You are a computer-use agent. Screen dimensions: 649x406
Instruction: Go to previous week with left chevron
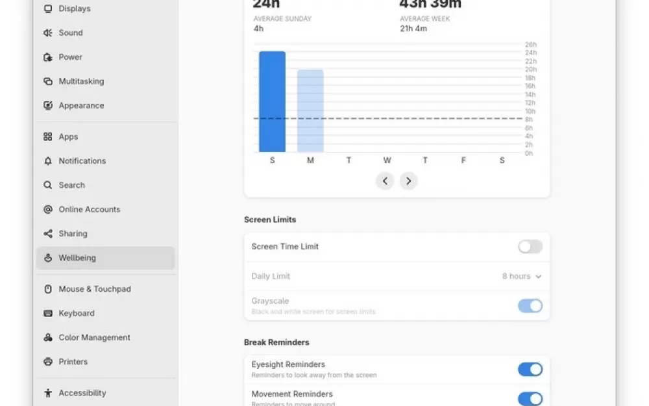[385, 181]
